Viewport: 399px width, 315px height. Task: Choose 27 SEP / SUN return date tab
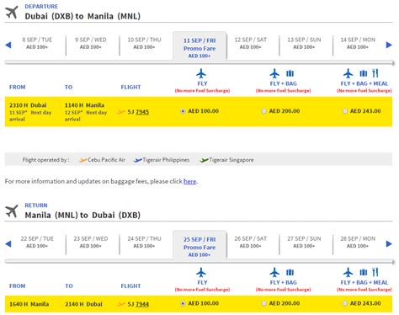[x=304, y=242]
